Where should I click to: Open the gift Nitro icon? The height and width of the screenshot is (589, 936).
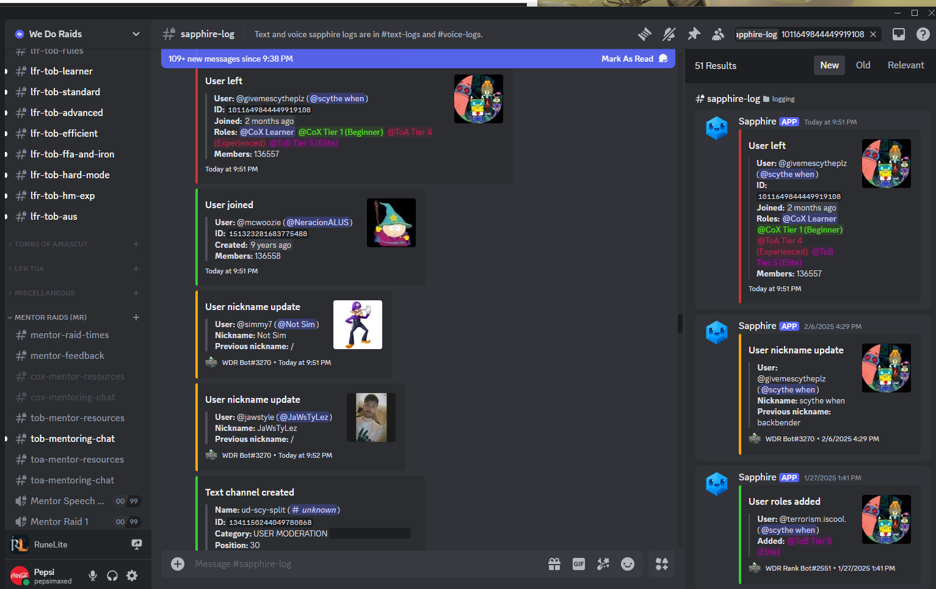point(554,564)
